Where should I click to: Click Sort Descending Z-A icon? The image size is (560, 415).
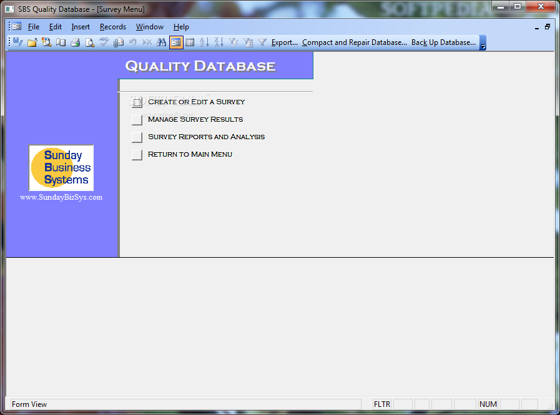(x=219, y=42)
